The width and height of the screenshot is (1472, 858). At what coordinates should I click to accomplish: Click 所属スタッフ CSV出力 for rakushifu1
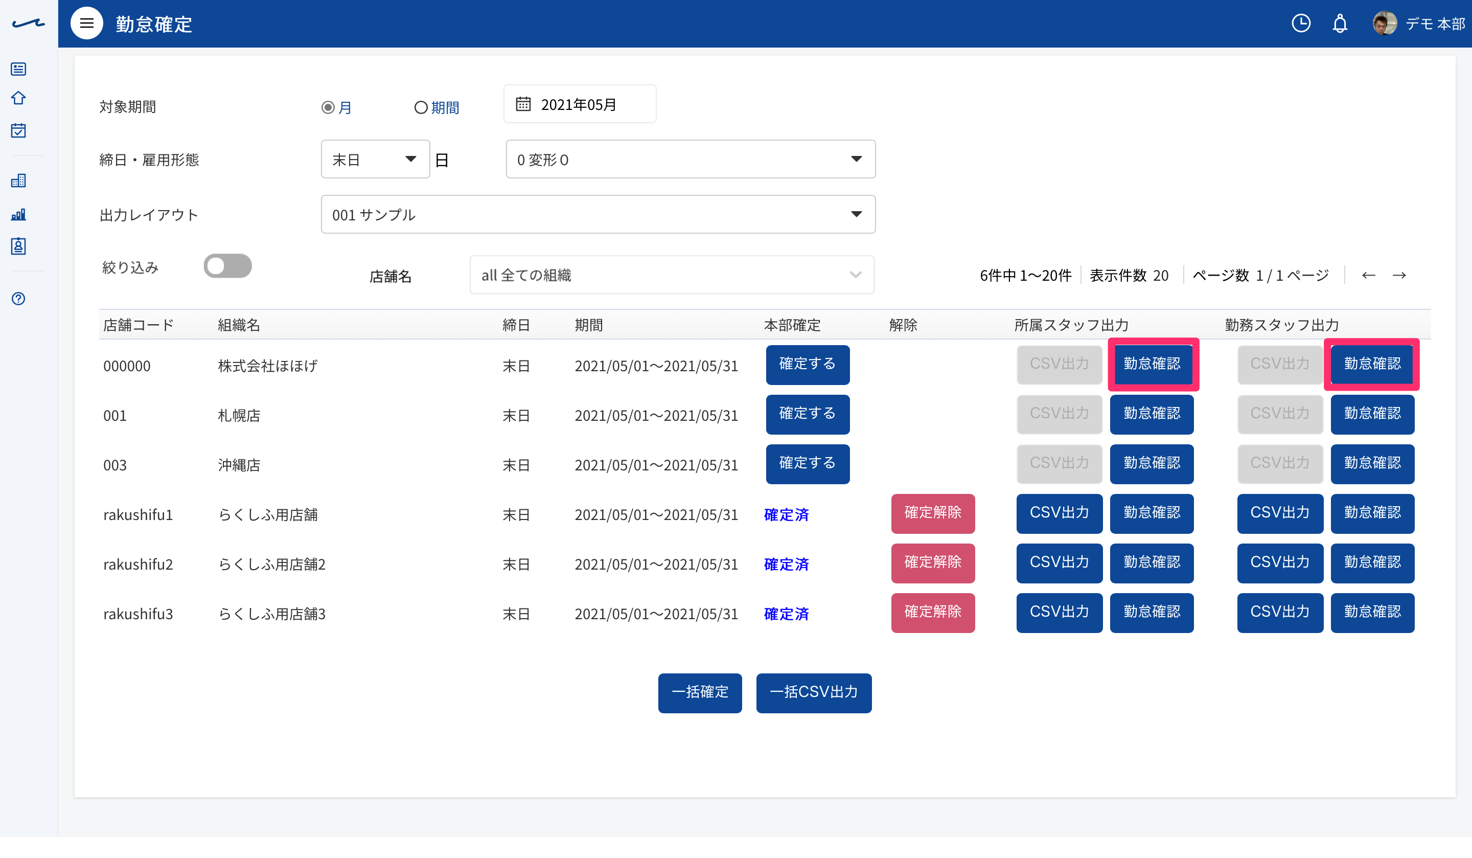(x=1059, y=514)
